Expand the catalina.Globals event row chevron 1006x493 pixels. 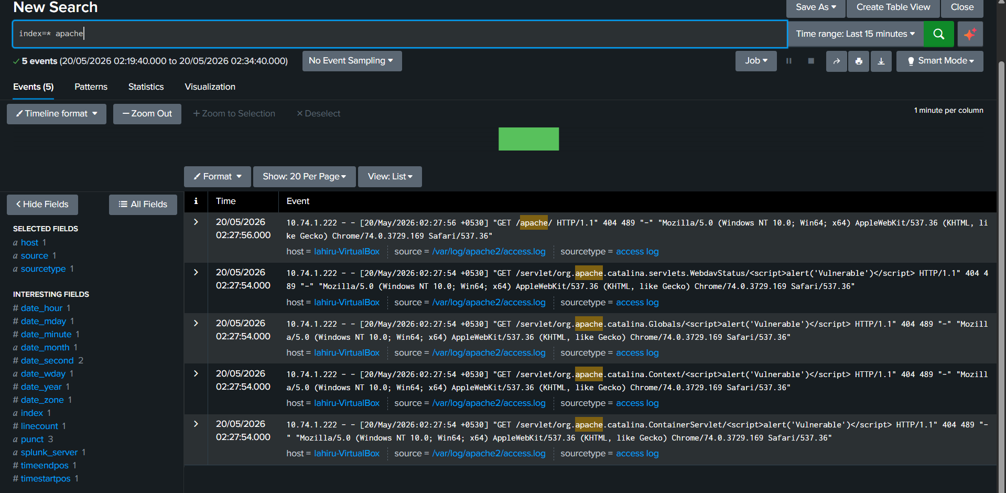tap(196, 323)
